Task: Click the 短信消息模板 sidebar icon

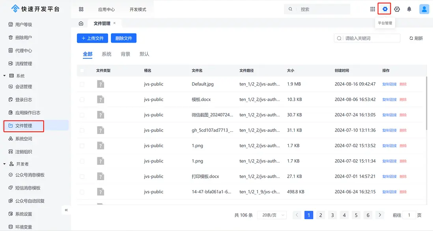Action: [x=11, y=188]
